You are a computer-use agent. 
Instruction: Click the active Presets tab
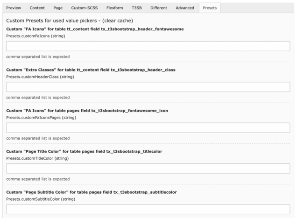pyautogui.click(x=210, y=8)
